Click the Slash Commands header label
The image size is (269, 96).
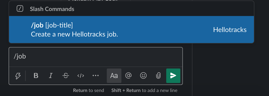click(x=52, y=9)
